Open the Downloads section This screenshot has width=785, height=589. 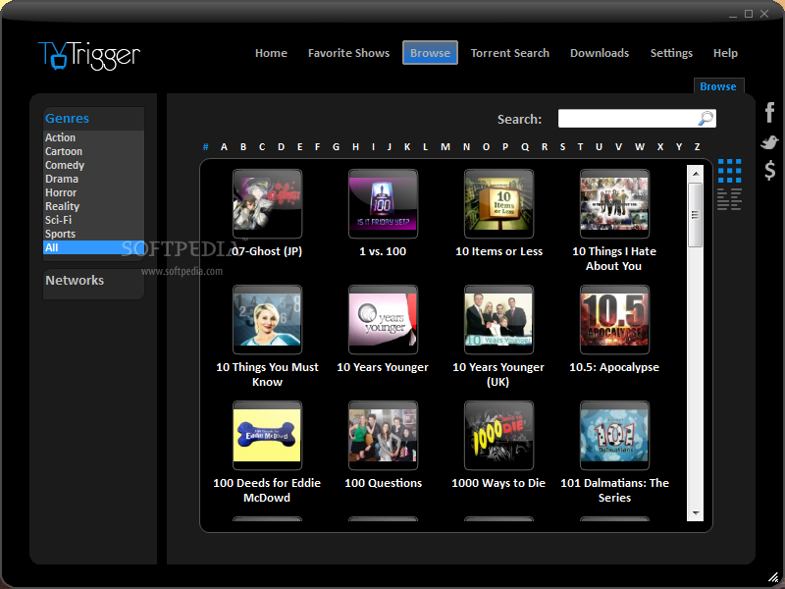coord(600,53)
